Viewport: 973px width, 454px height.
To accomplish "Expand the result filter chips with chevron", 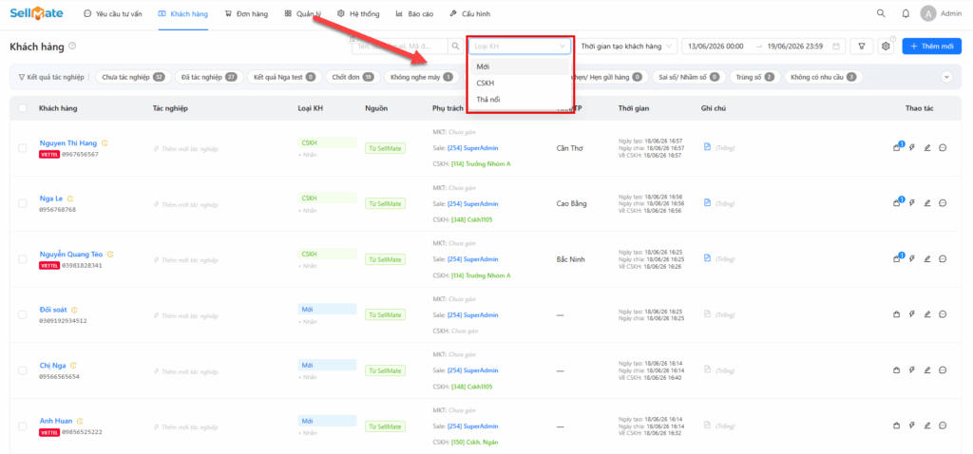I will tap(946, 77).
